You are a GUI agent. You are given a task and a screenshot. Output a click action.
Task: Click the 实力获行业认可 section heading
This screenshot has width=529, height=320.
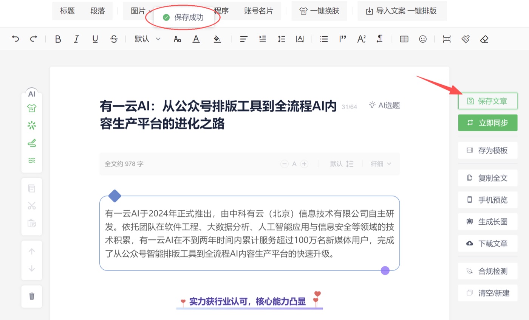(x=247, y=301)
